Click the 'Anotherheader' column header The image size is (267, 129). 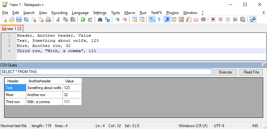pyautogui.click(x=44, y=81)
